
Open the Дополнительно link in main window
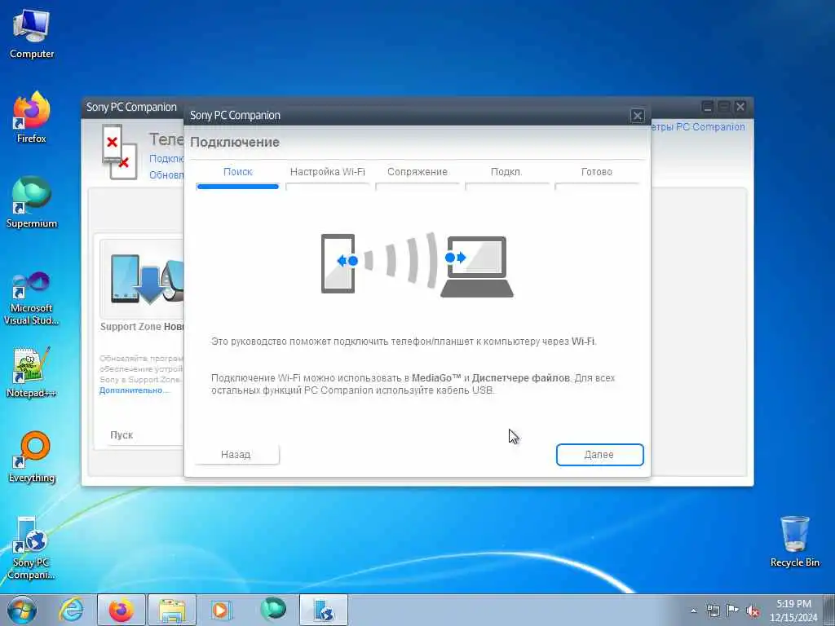[135, 390]
